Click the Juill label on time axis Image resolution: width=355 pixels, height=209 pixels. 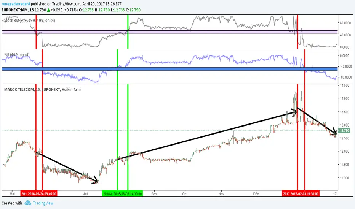[x=86, y=194]
